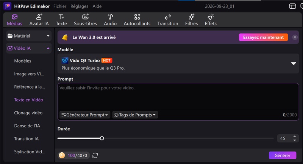Open the Réglages menu
The image size is (303, 164).
tap(79, 6)
